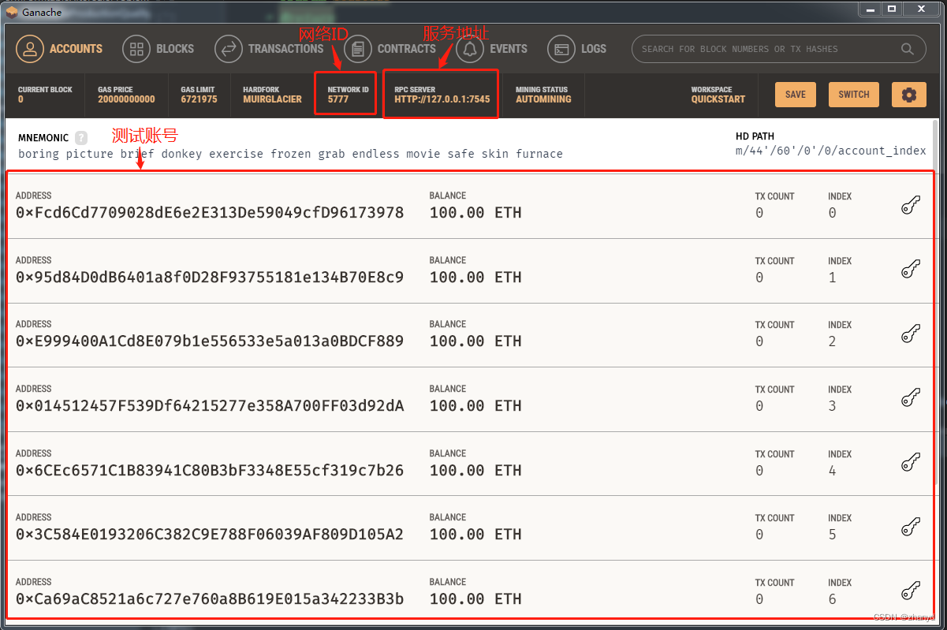Select address 0×95d84D0dB6401a8f0D28F93755181e134B70E8c9
The height and width of the screenshot is (630, 947).
coord(210,278)
